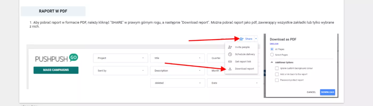Open the Quarter filter dropdown

(x=216, y=58)
